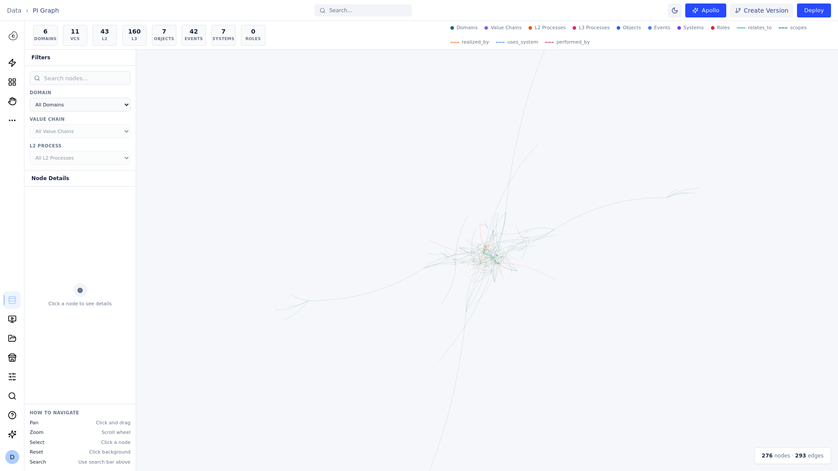Click the Domains legend color dot
Screen dimensions: 838x471
click(452, 28)
